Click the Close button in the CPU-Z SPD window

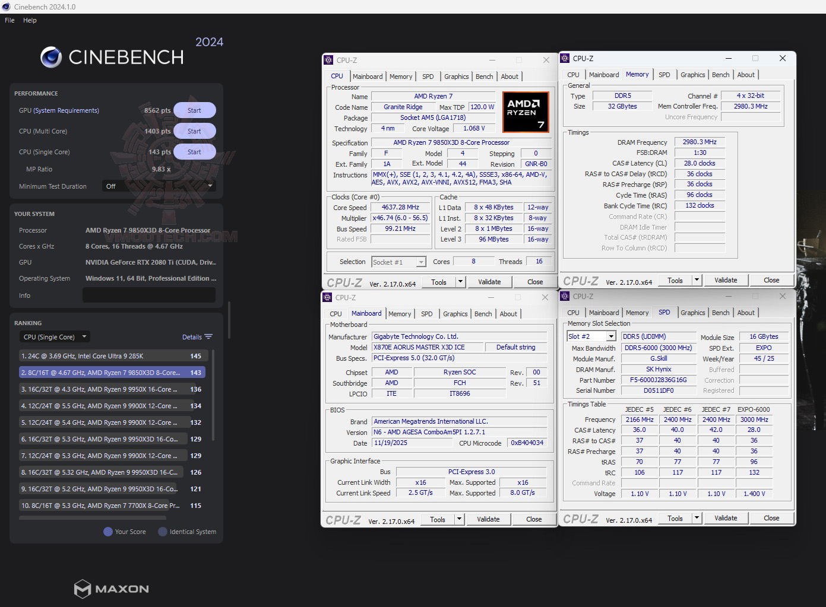[771, 518]
